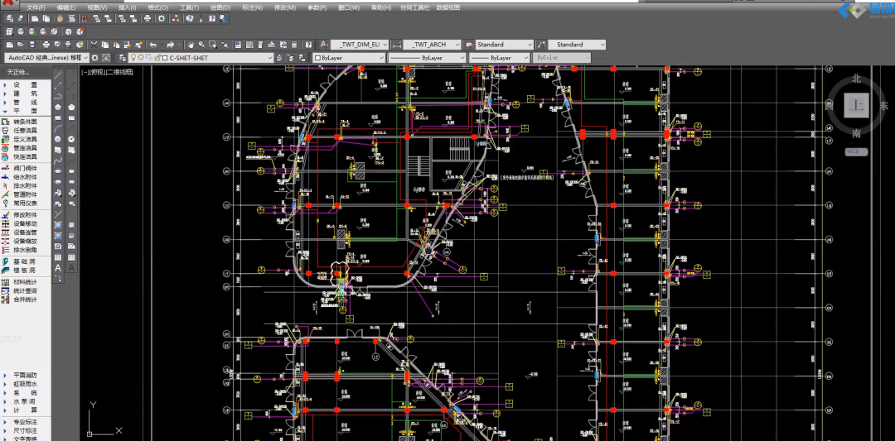The width and height of the screenshot is (895, 441).
Task: Click the viewport label [-][俯视]二维线框
Action: [107, 72]
